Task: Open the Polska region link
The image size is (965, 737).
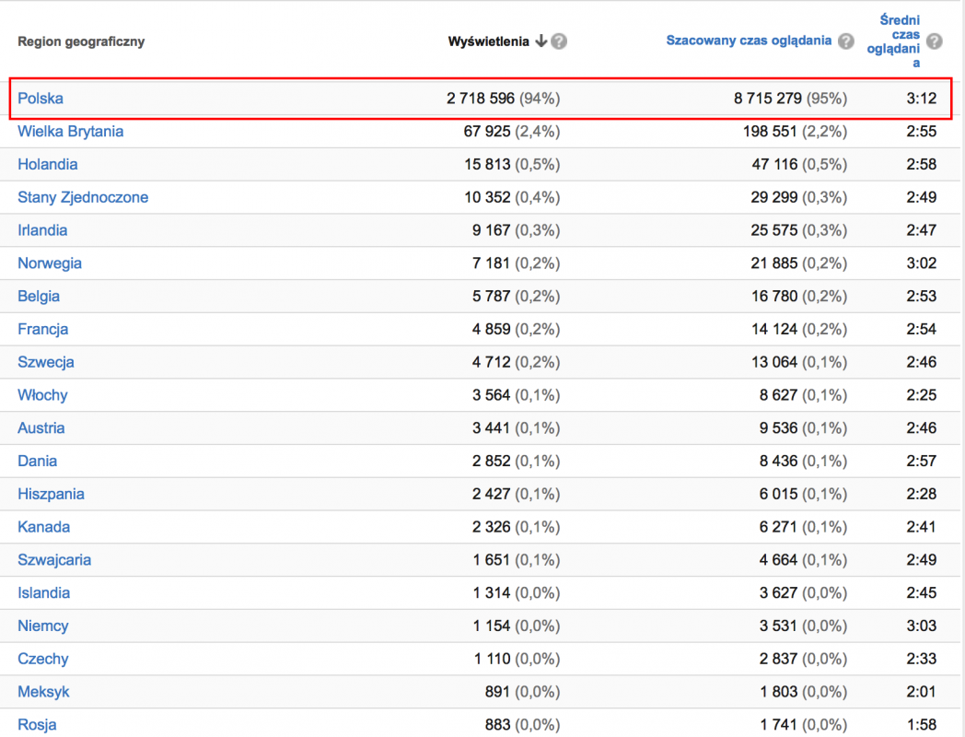Action: coord(41,99)
